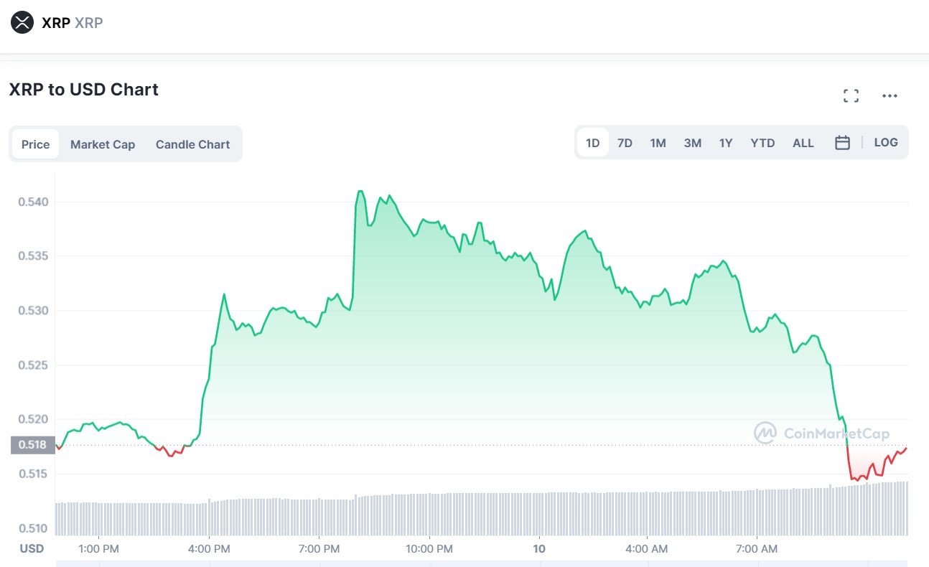The width and height of the screenshot is (929, 567).
Task: Click the USD currency label
Action: pyautogui.click(x=31, y=549)
